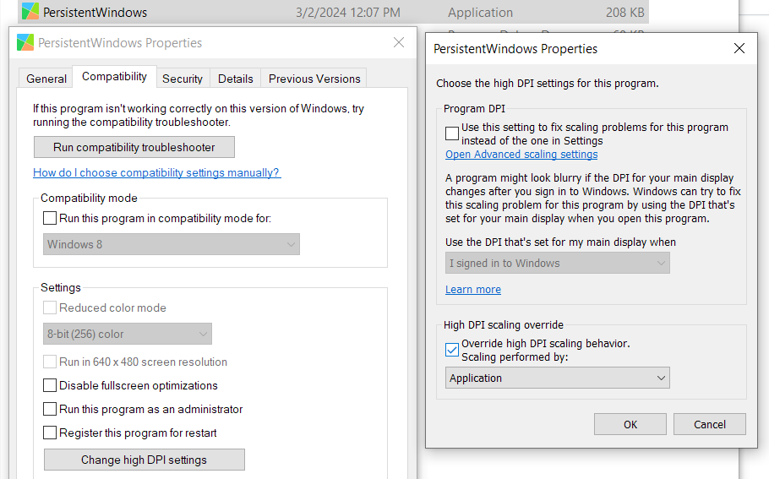Open the Windows 8 compatibility dropdown
The image size is (769, 479).
click(172, 244)
